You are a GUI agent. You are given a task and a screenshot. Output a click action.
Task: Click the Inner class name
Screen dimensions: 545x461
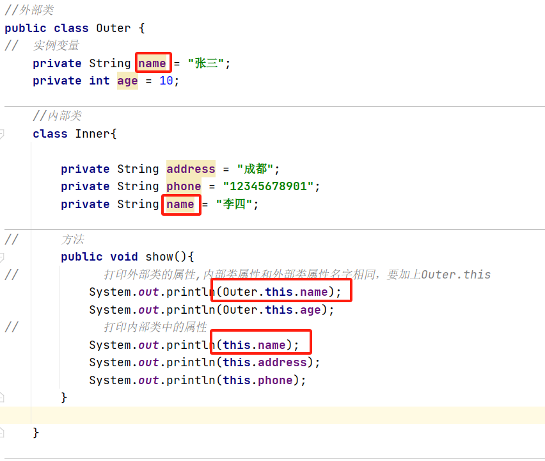click(x=93, y=134)
